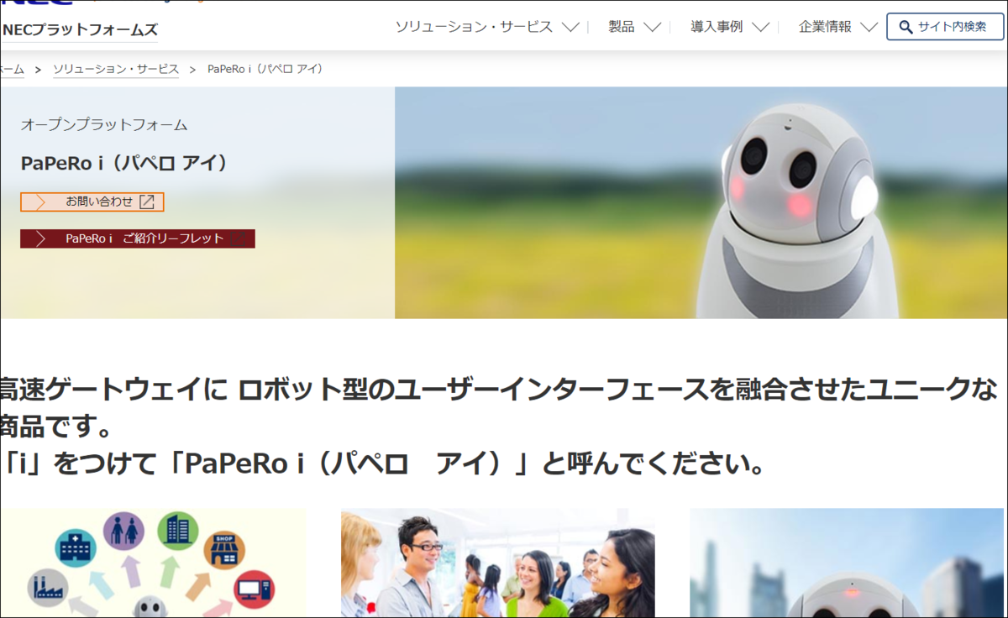Expand the chevron next to 導入事例
The width and height of the screenshot is (1008, 618).
coord(761,27)
